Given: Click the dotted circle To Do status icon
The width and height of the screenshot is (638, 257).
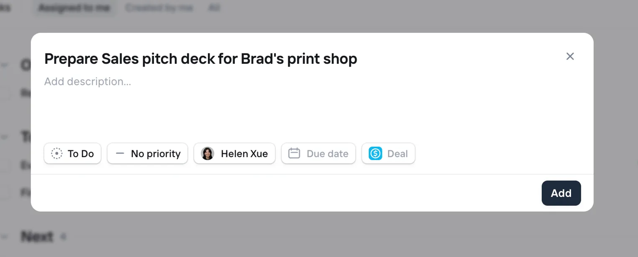Looking at the screenshot, I should 57,154.
